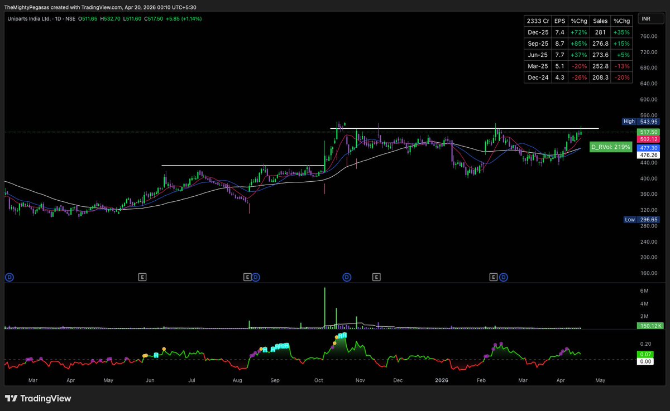Click the C517.50 close value
670x411 pixels.
click(154, 18)
